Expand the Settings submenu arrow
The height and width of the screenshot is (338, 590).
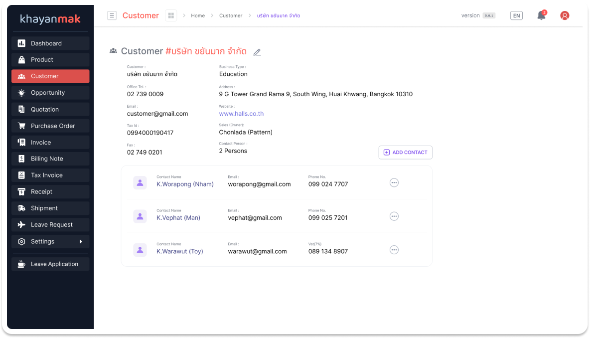pos(81,242)
